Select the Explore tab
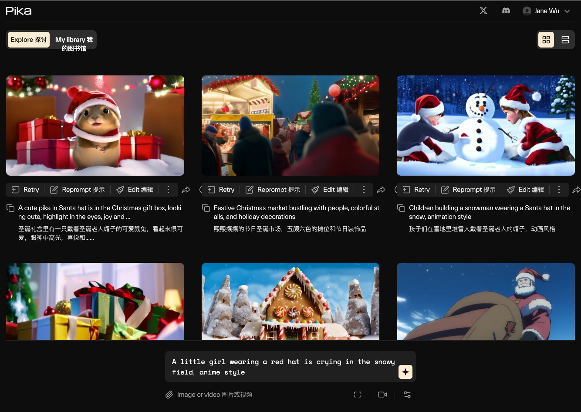Screen dimensions: 581x412 click(x=29, y=40)
